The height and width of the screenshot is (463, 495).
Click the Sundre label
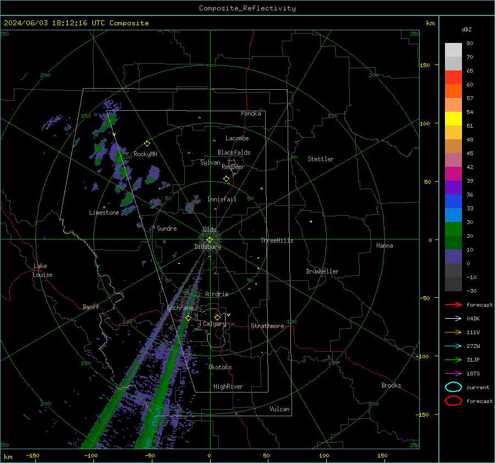pyautogui.click(x=167, y=228)
